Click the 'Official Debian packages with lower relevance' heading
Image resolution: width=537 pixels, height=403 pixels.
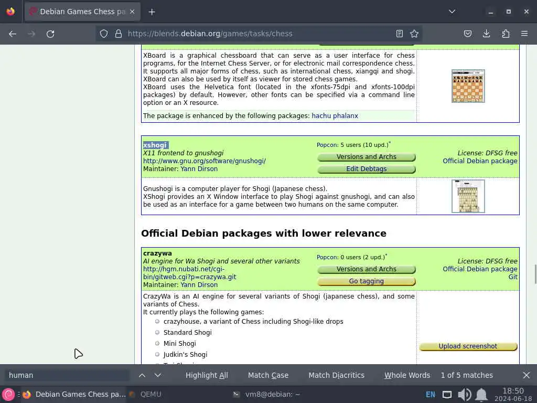264,234
